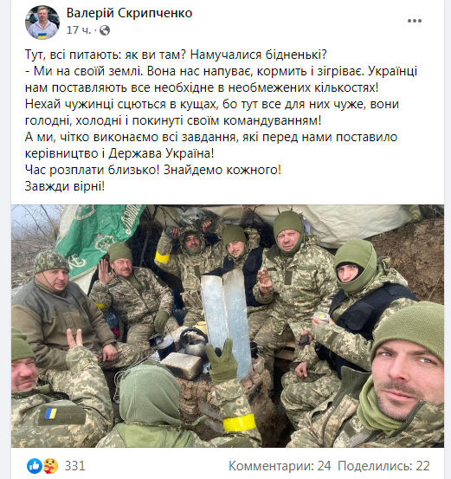Click the yellow armband on raised glove
The width and height of the screenshot is (451, 479).
tap(239, 423)
